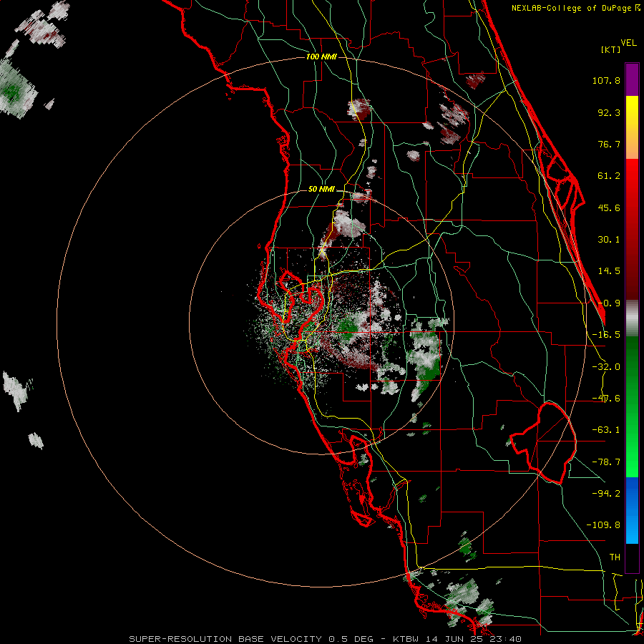Click the -63.1 velocity scale value

[606, 430]
